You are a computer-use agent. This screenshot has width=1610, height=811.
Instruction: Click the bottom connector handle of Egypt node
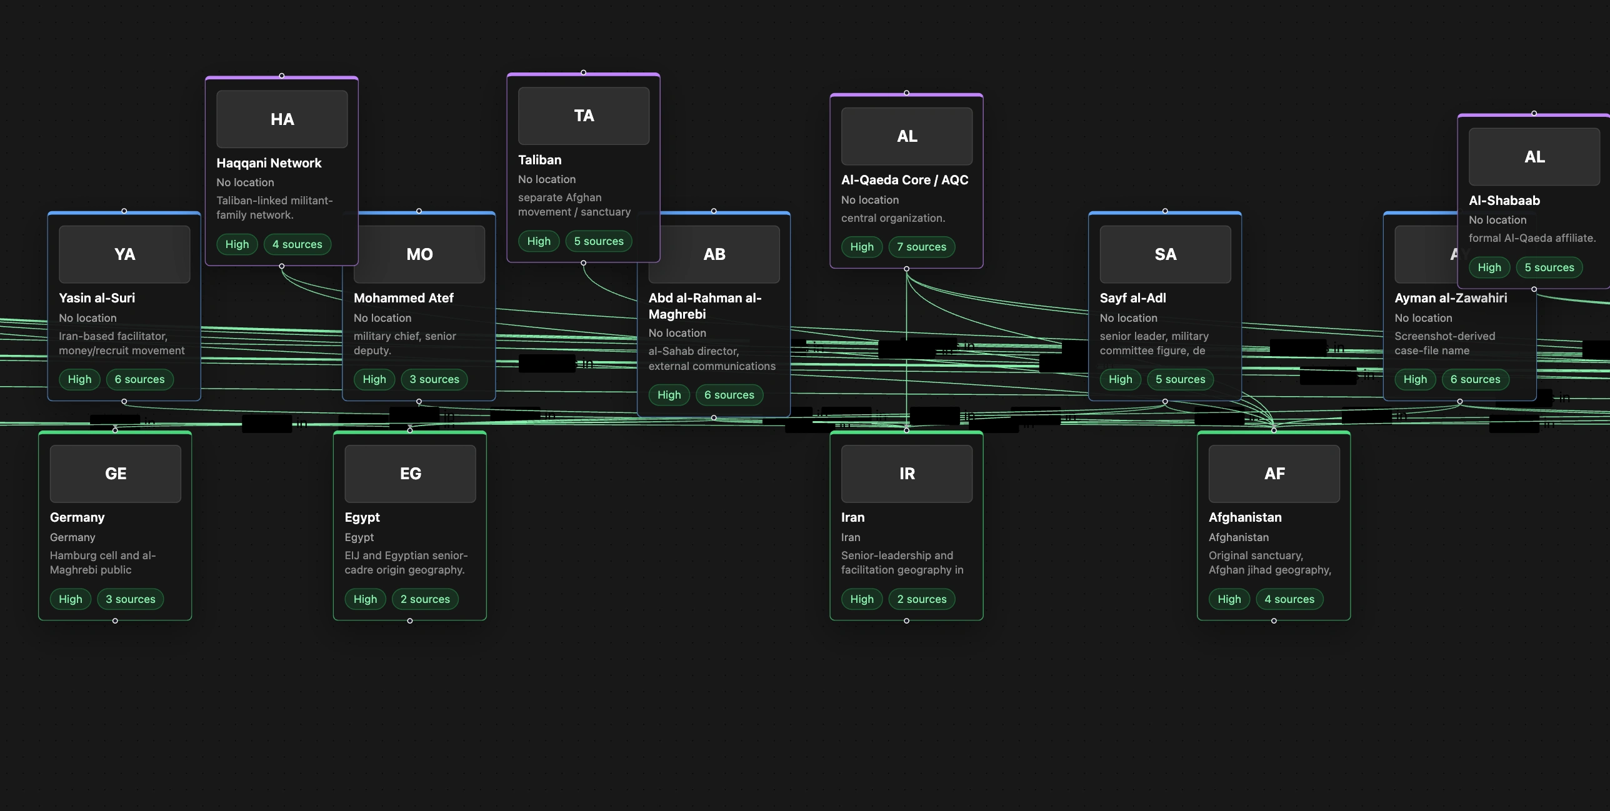click(x=410, y=621)
